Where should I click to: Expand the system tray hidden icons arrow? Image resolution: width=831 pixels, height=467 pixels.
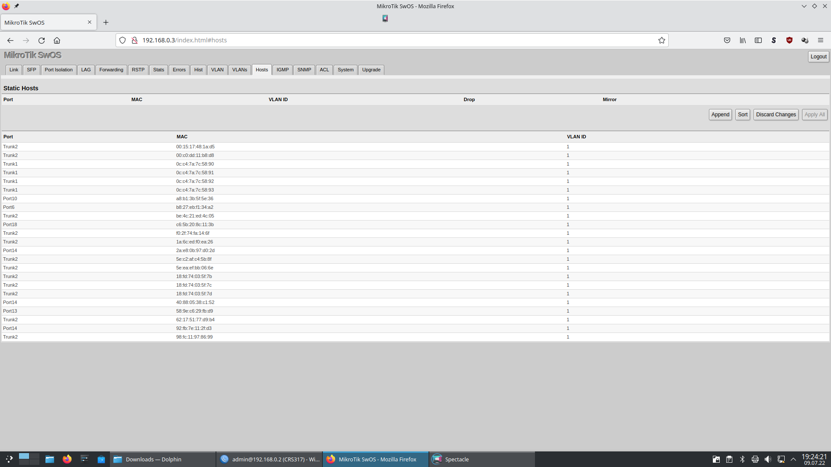point(793,459)
